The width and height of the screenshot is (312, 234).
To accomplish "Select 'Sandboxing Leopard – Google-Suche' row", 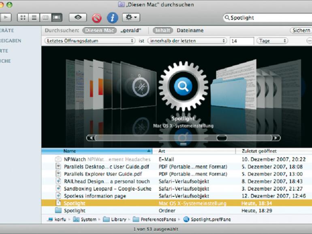I will pyautogui.click(x=177, y=189).
